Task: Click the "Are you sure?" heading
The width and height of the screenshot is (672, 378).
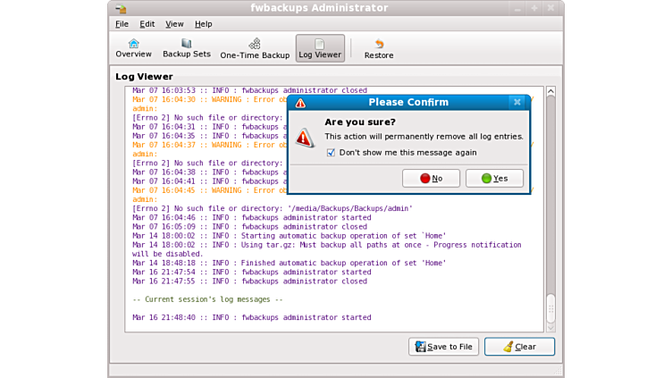Action: click(x=360, y=122)
